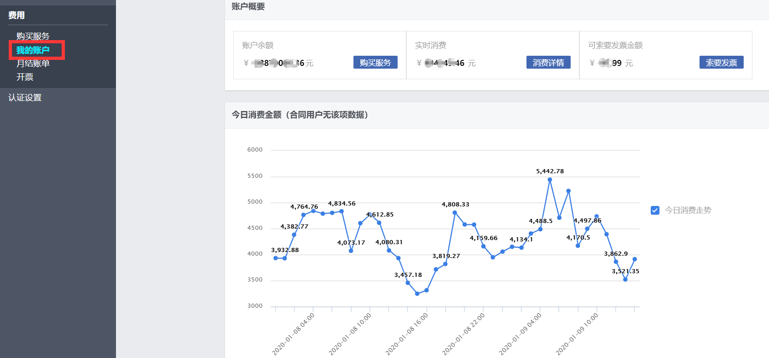
Task: Click the blue 购买服务 button
Action: (376, 62)
